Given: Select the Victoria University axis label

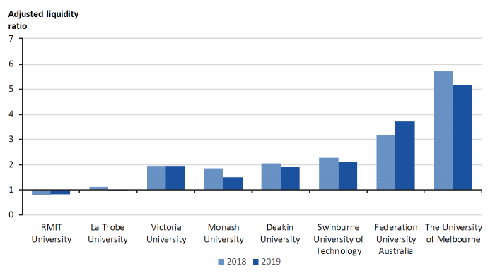Looking at the screenshot, I should 166,234.
